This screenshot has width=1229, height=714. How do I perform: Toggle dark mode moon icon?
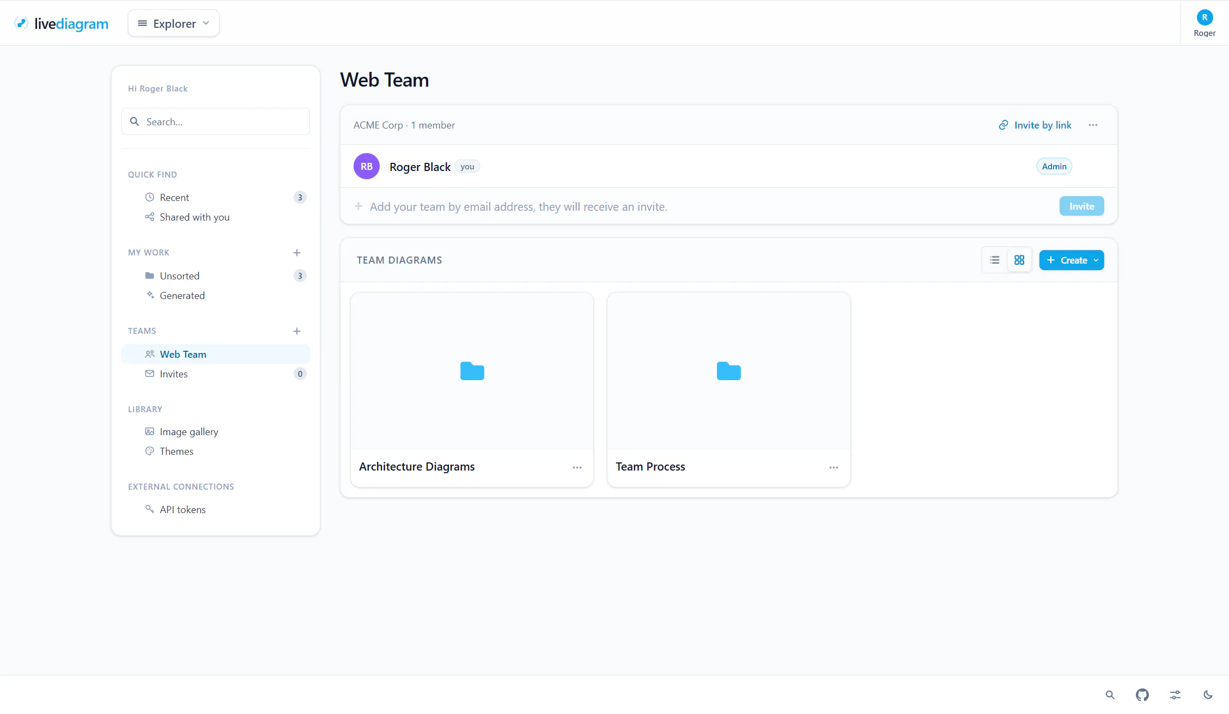coord(1208,695)
